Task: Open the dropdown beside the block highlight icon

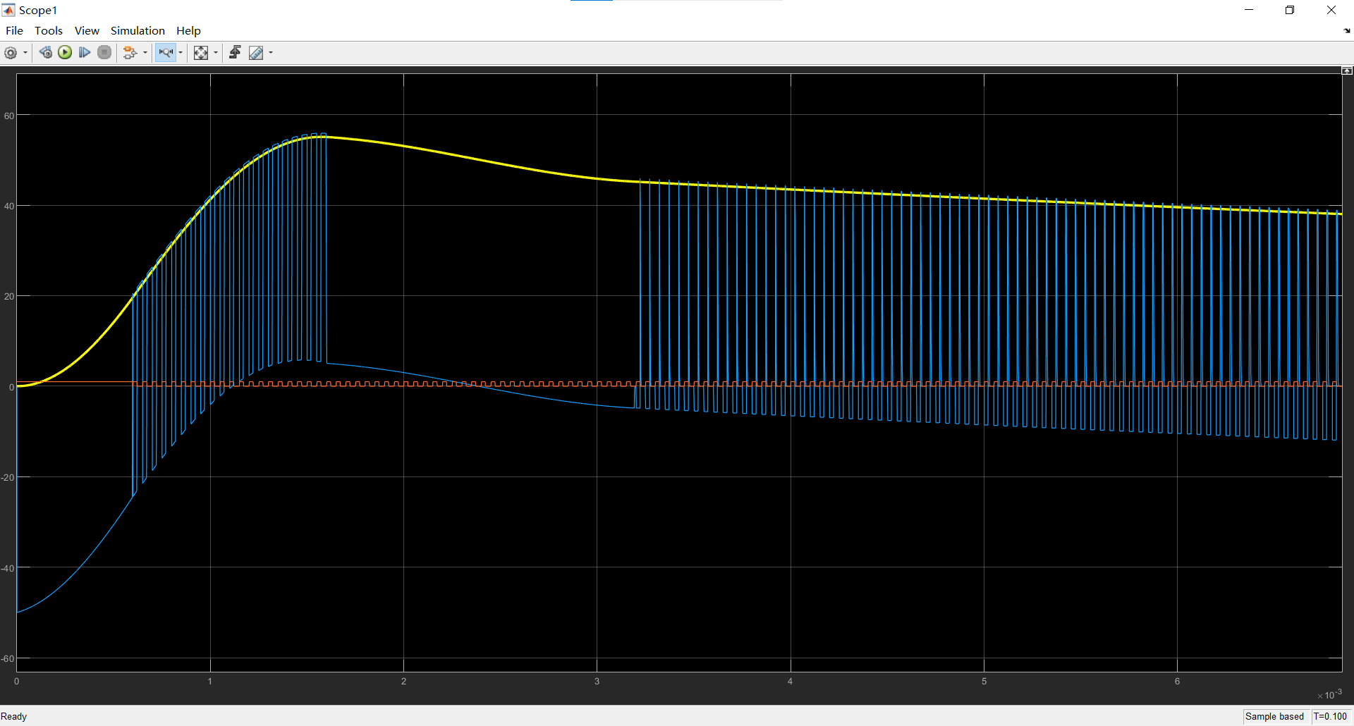Action: (145, 53)
